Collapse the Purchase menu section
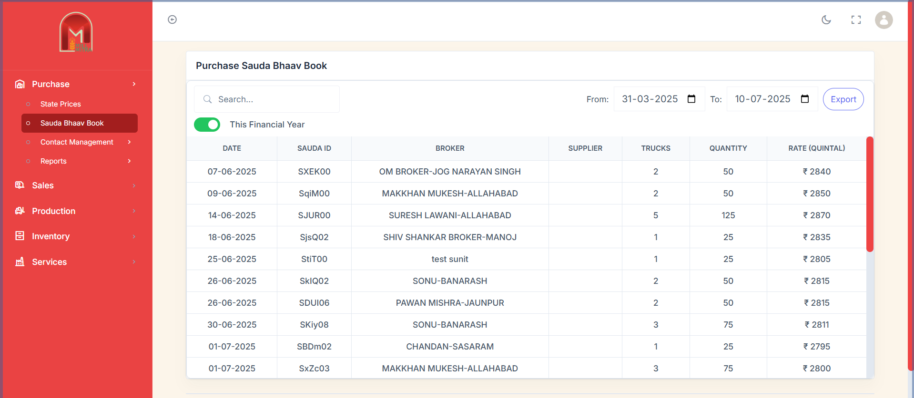 [134, 84]
